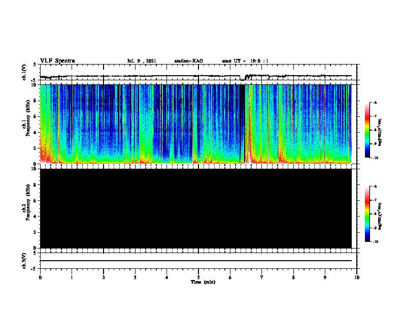Click the "ch.1 Frequency (kHz)" axis label

26,124
